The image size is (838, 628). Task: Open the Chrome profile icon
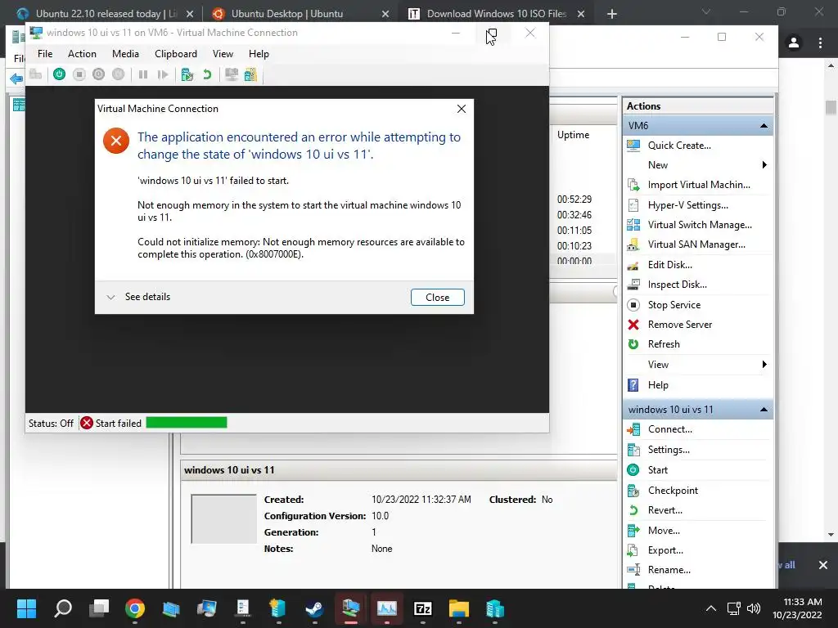[794, 43]
